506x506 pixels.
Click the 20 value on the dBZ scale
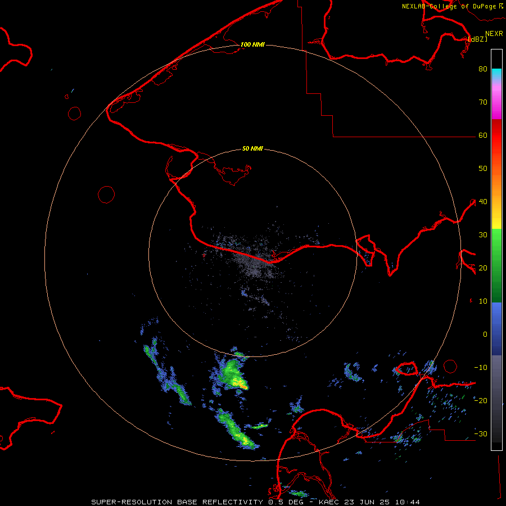click(x=483, y=268)
